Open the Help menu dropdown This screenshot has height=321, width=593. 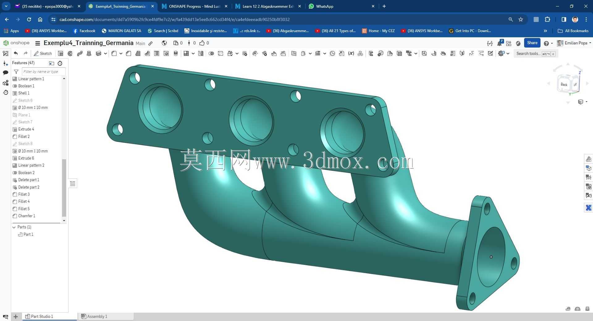click(x=548, y=43)
